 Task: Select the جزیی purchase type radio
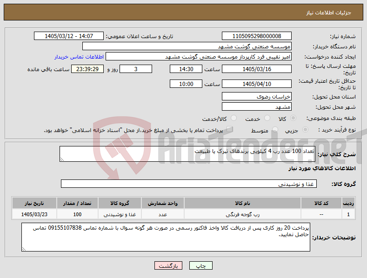[305, 129]
